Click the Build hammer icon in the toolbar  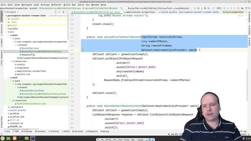[122, 8]
